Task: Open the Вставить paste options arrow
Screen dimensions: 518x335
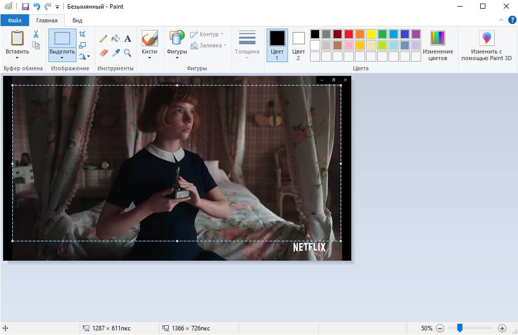Action: (17, 58)
